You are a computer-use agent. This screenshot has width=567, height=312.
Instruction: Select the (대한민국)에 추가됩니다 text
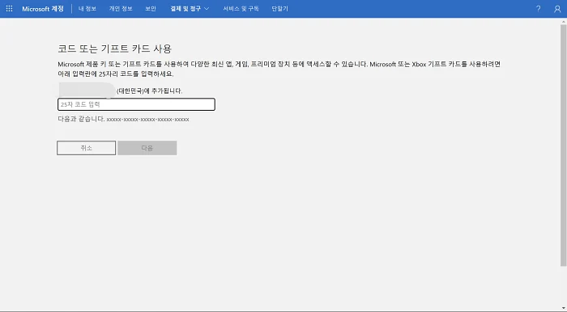tap(149, 91)
